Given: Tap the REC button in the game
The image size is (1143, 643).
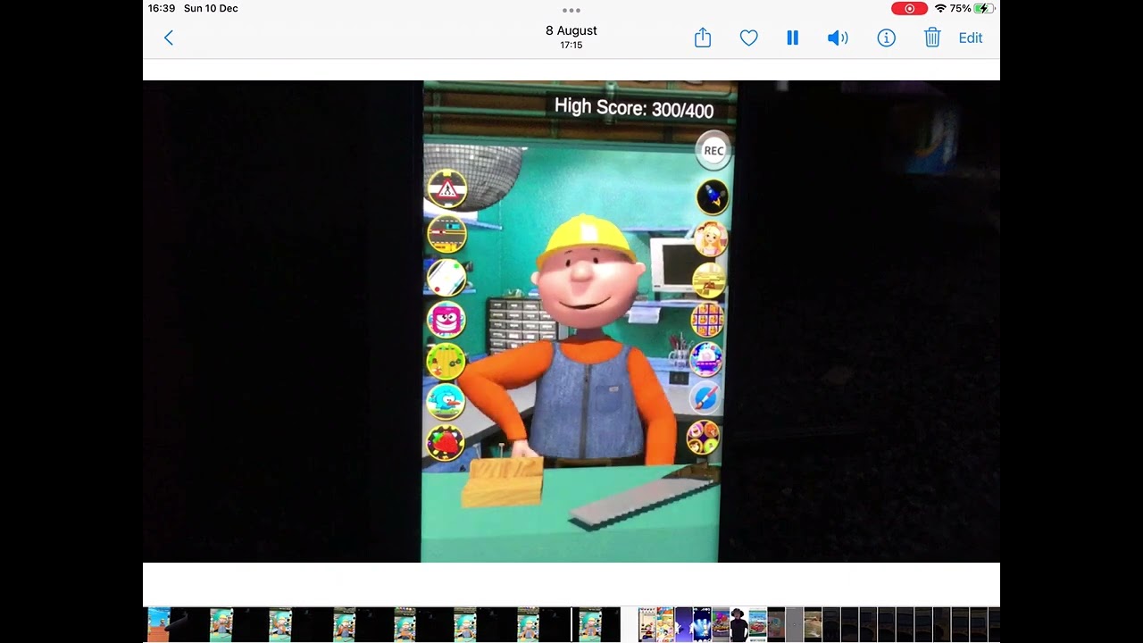Looking at the screenshot, I should [713, 151].
